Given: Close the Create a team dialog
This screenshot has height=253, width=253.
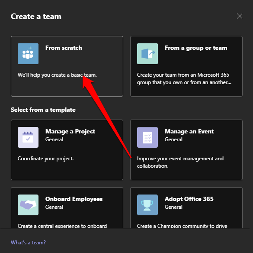Looking at the screenshot, I should tap(240, 16).
